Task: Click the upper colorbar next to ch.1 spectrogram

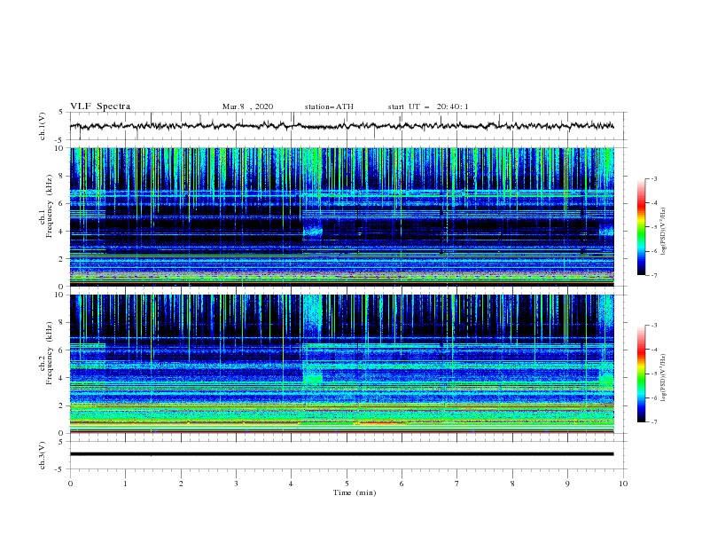Action: [x=642, y=227]
